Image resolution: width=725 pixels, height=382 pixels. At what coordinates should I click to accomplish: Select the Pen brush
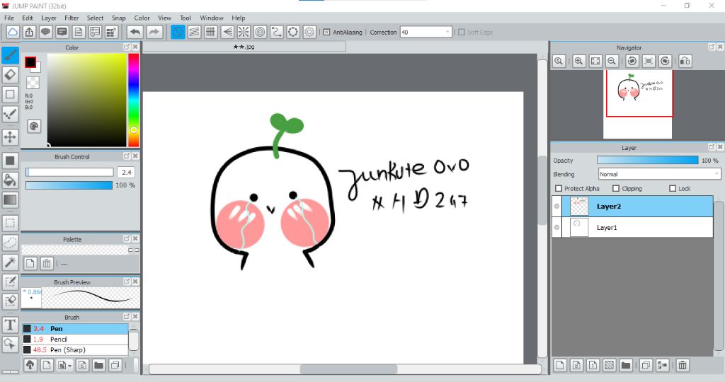pos(75,328)
